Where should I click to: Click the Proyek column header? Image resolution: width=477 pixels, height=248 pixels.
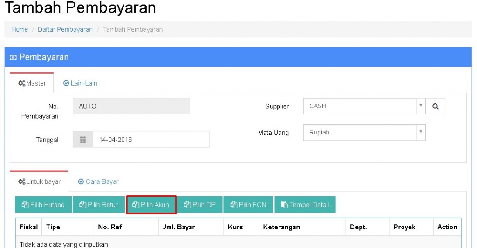tap(411, 227)
